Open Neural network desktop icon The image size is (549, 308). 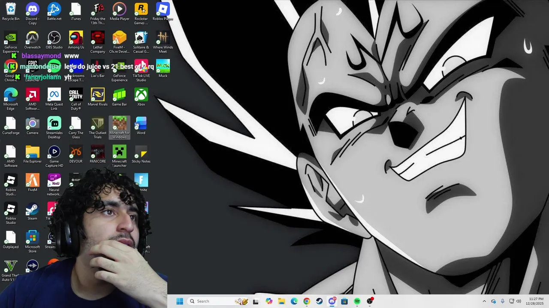tap(54, 185)
